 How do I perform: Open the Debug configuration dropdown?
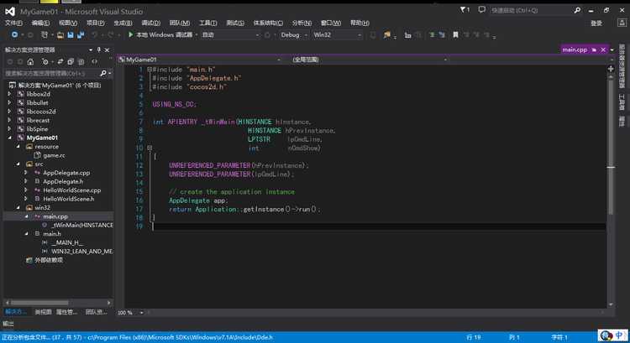294,35
